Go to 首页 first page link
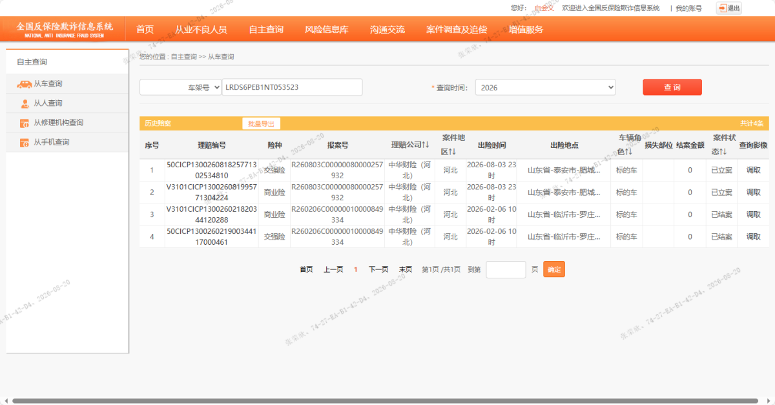The height and width of the screenshot is (405, 775). [x=306, y=269]
